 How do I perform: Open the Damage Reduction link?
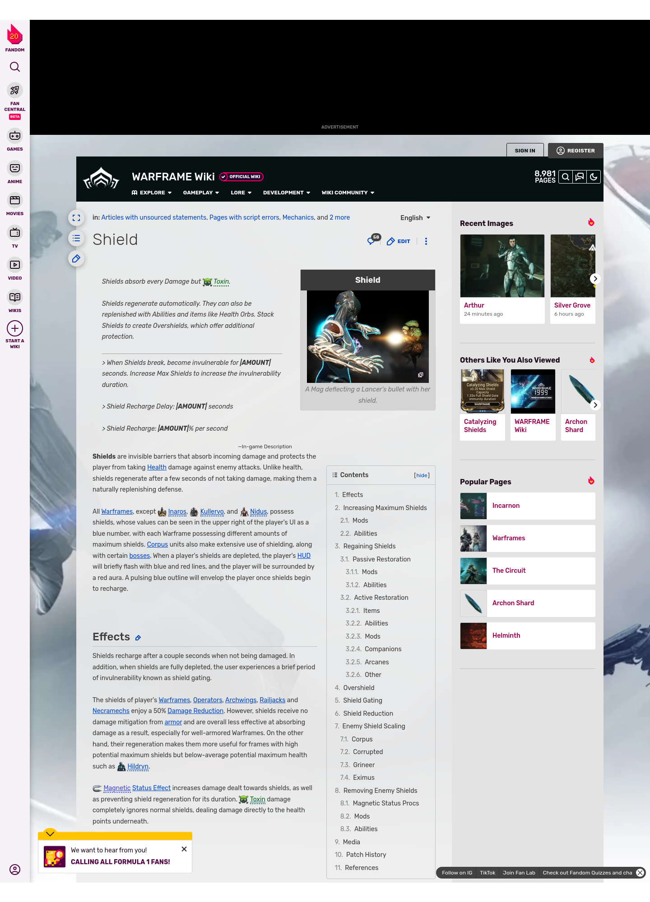click(x=195, y=711)
